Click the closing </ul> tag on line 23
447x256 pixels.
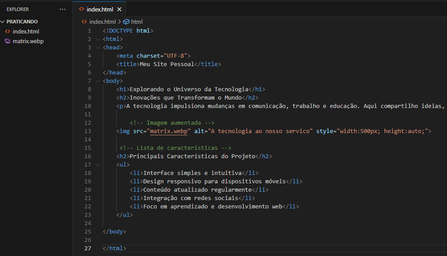coord(125,215)
